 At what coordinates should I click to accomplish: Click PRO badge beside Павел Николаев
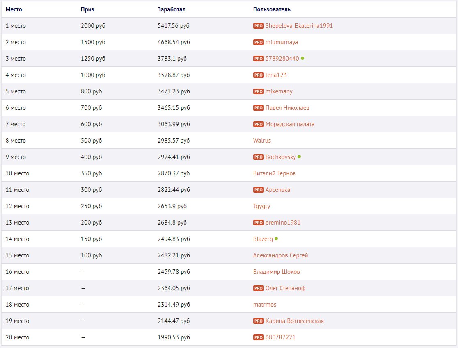[258, 108]
